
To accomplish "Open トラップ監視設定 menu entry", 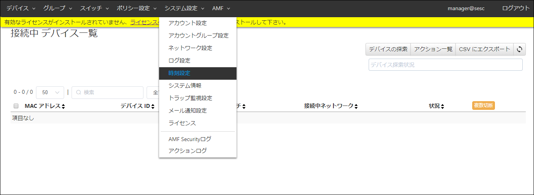I will 190,98.
